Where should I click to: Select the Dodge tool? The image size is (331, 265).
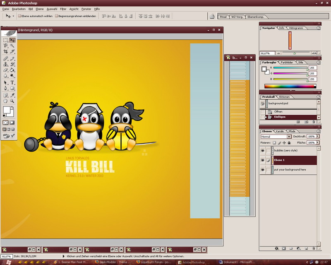click(x=12, y=76)
